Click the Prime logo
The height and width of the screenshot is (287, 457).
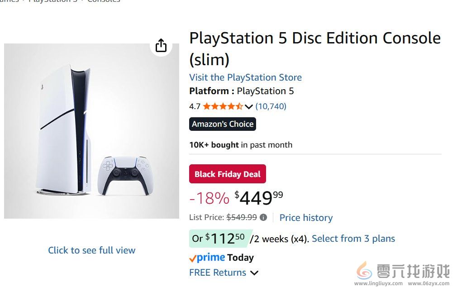207,258
